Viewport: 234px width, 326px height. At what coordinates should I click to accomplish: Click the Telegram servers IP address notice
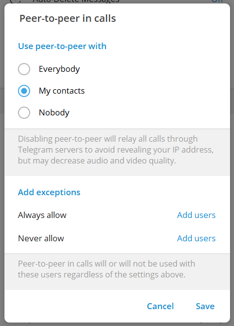116,150
